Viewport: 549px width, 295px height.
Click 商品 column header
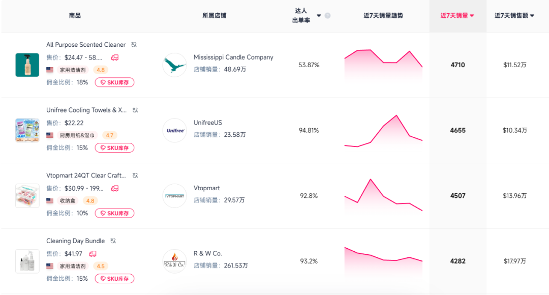click(75, 15)
